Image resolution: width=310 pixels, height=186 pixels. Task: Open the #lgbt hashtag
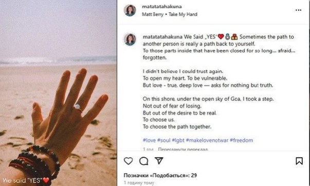pyautogui.click(x=178, y=140)
